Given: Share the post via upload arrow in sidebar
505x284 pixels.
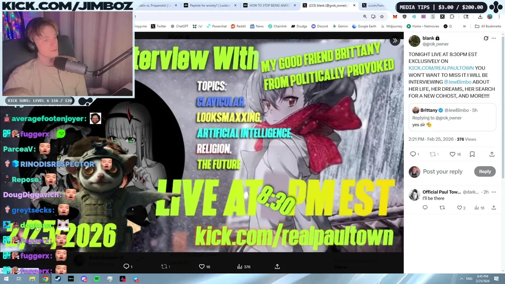Looking at the screenshot, I should tap(492, 154).
